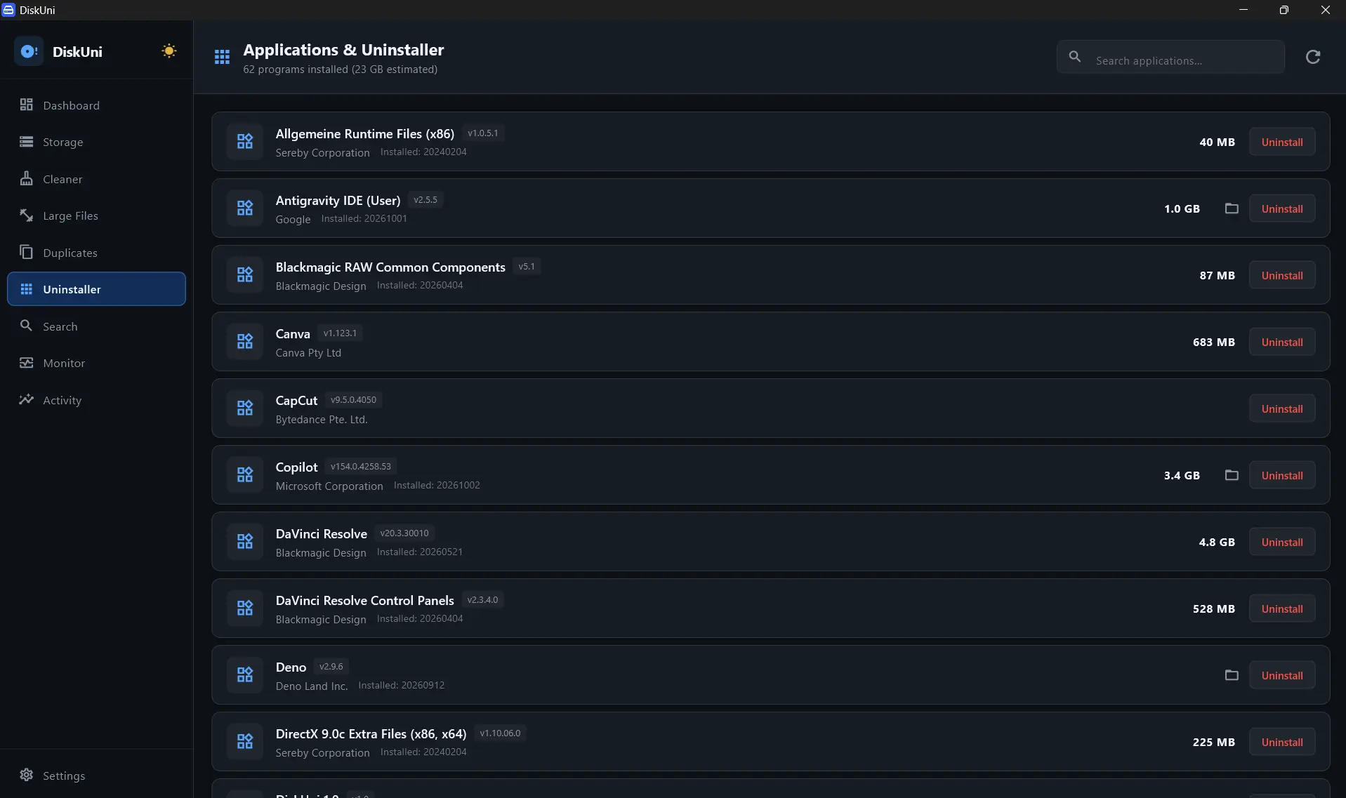
Task: Uninstall Deno
Action: [x=1282, y=675]
